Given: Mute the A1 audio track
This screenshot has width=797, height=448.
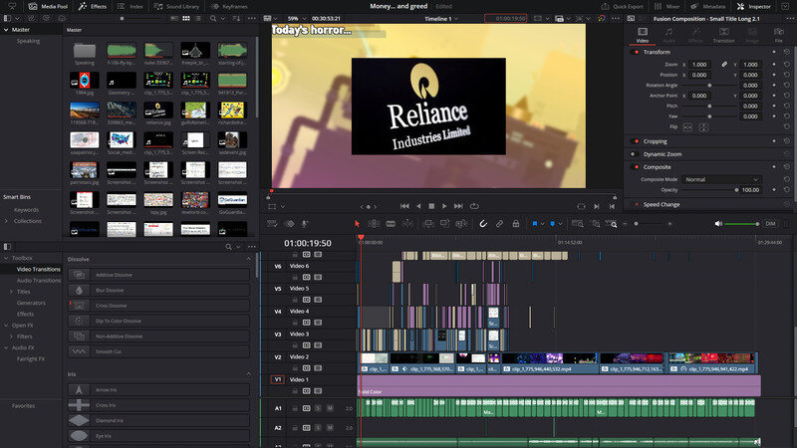Looking at the screenshot, I should click(331, 408).
